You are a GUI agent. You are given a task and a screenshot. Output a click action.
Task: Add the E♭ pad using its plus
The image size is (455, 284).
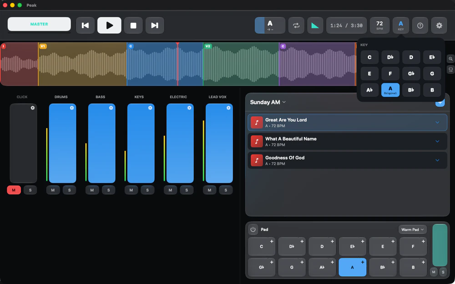(363, 241)
